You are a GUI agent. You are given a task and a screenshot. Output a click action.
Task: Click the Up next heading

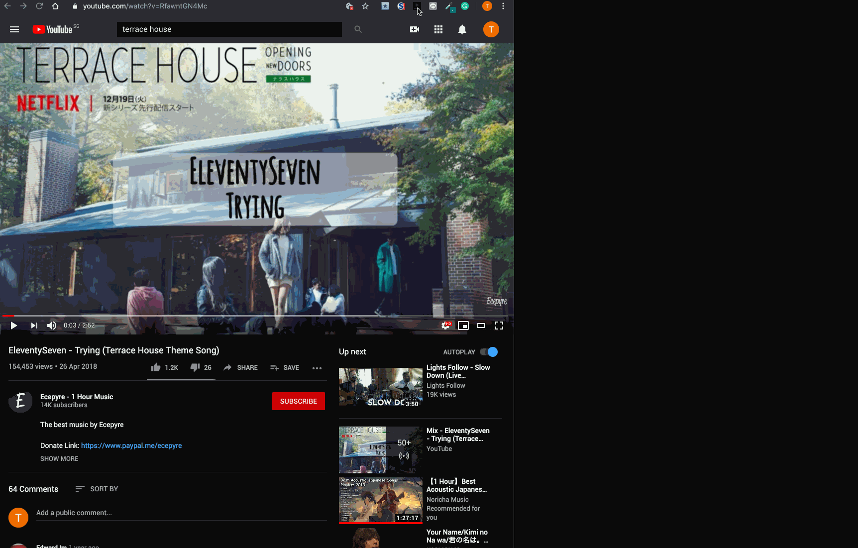pos(352,352)
